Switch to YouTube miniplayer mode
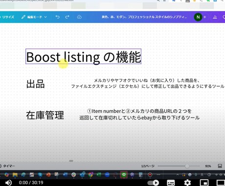Image resolution: width=225 pixels, height=186 pixels. pyautogui.click(x=204, y=183)
